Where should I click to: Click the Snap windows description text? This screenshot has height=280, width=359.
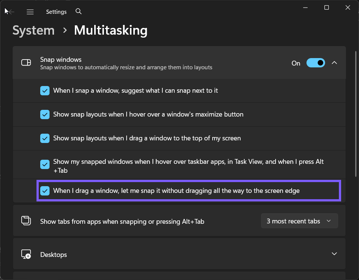(126, 67)
